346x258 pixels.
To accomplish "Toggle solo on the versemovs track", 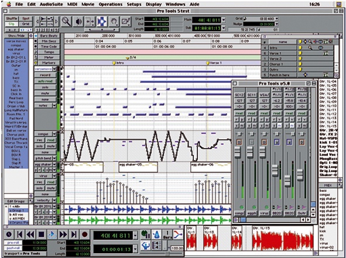I will pos(45,87).
